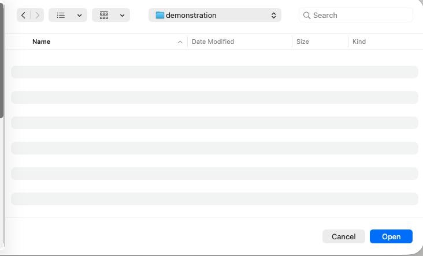This screenshot has width=423, height=256.
Task: Switch to the list view icon
Action: (x=61, y=16)
